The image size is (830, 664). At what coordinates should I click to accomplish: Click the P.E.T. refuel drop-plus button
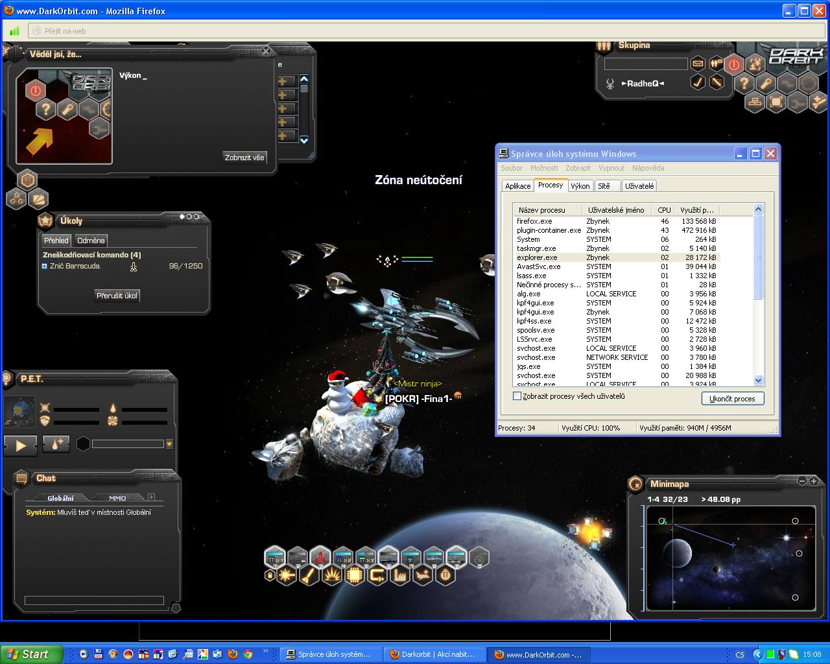pyautogui.click(x=56, y=444)
